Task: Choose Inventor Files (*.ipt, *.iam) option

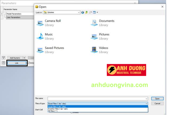Action: (59, 109)
